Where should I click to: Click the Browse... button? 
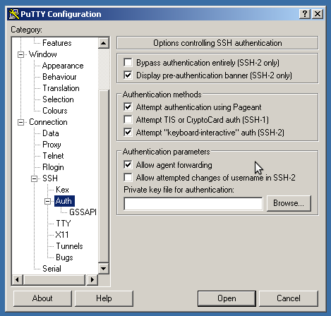tap(289, 203)
